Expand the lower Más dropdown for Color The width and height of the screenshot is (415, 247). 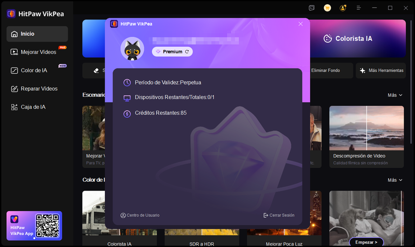(x=394, y=180)
